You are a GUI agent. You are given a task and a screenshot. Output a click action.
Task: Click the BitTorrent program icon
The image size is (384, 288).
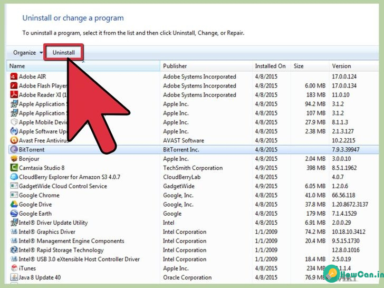pos(14,149)
